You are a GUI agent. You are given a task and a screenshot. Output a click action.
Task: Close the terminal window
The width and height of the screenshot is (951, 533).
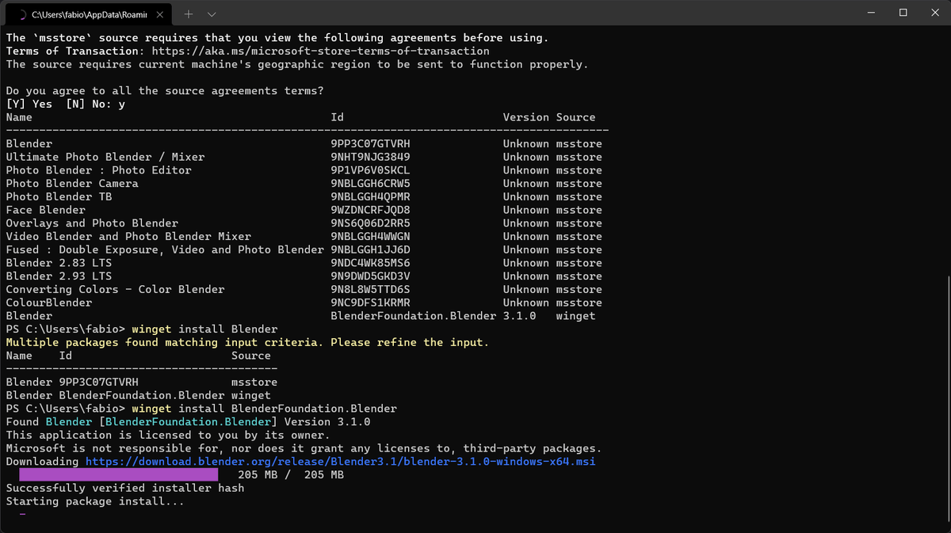pos(934,13)
